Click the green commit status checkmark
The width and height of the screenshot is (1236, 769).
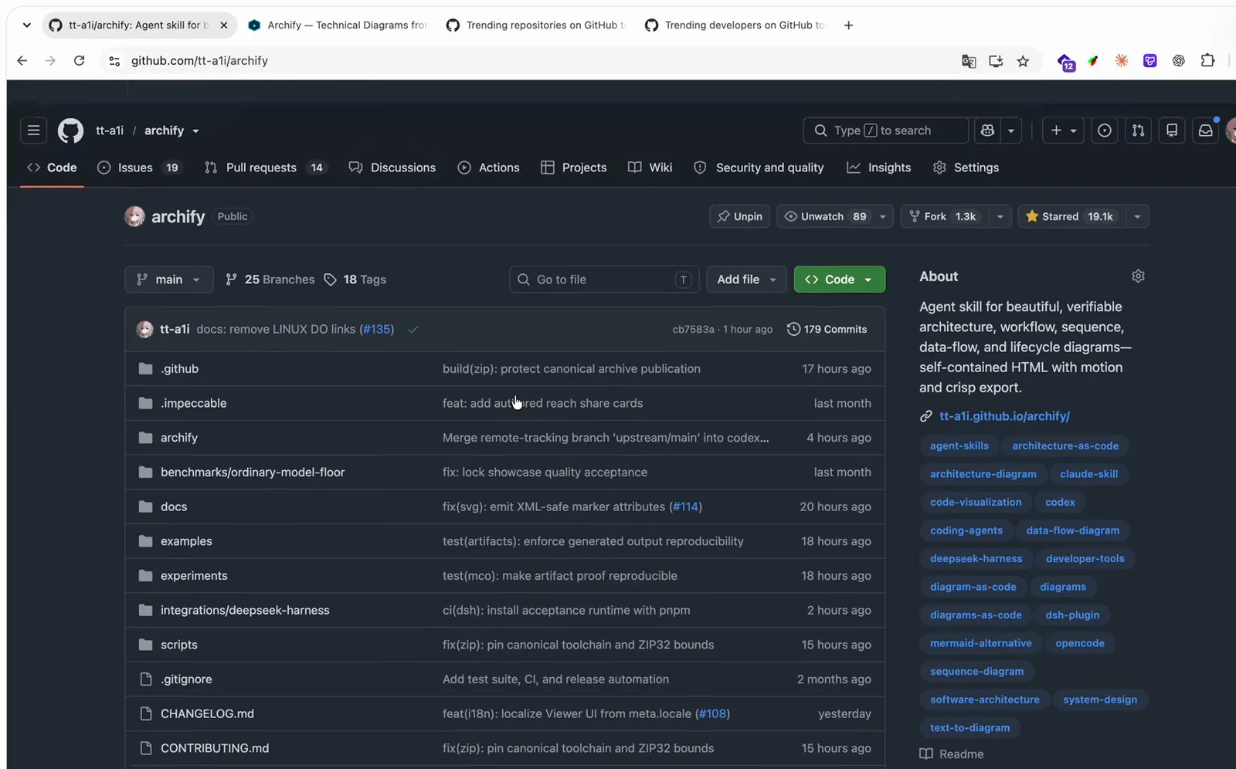point(413,329)
